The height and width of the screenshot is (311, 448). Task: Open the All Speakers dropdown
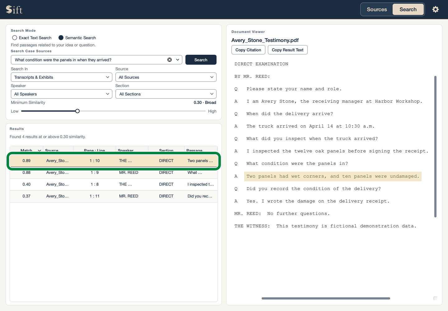[62, 94]
